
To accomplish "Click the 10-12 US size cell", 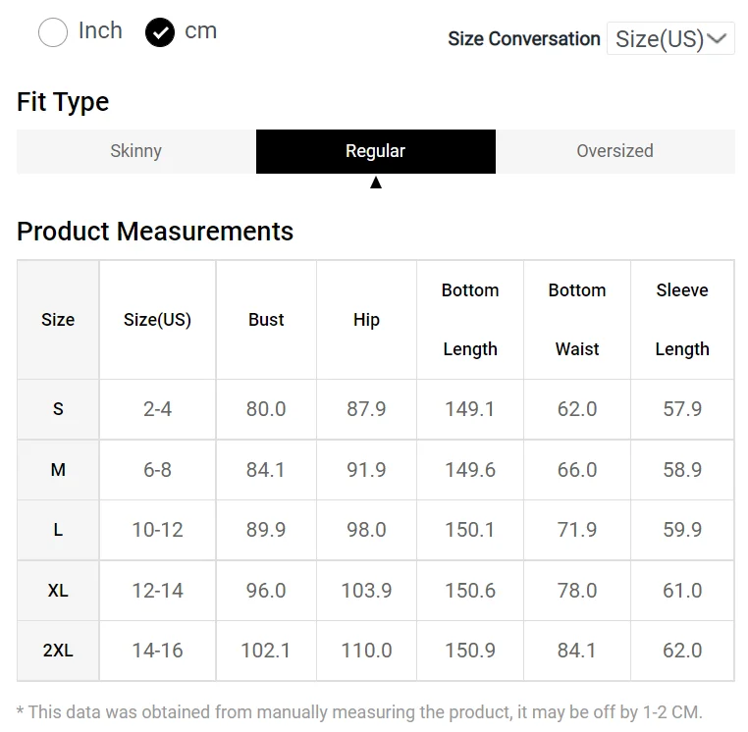I will [x=157, y=530].
